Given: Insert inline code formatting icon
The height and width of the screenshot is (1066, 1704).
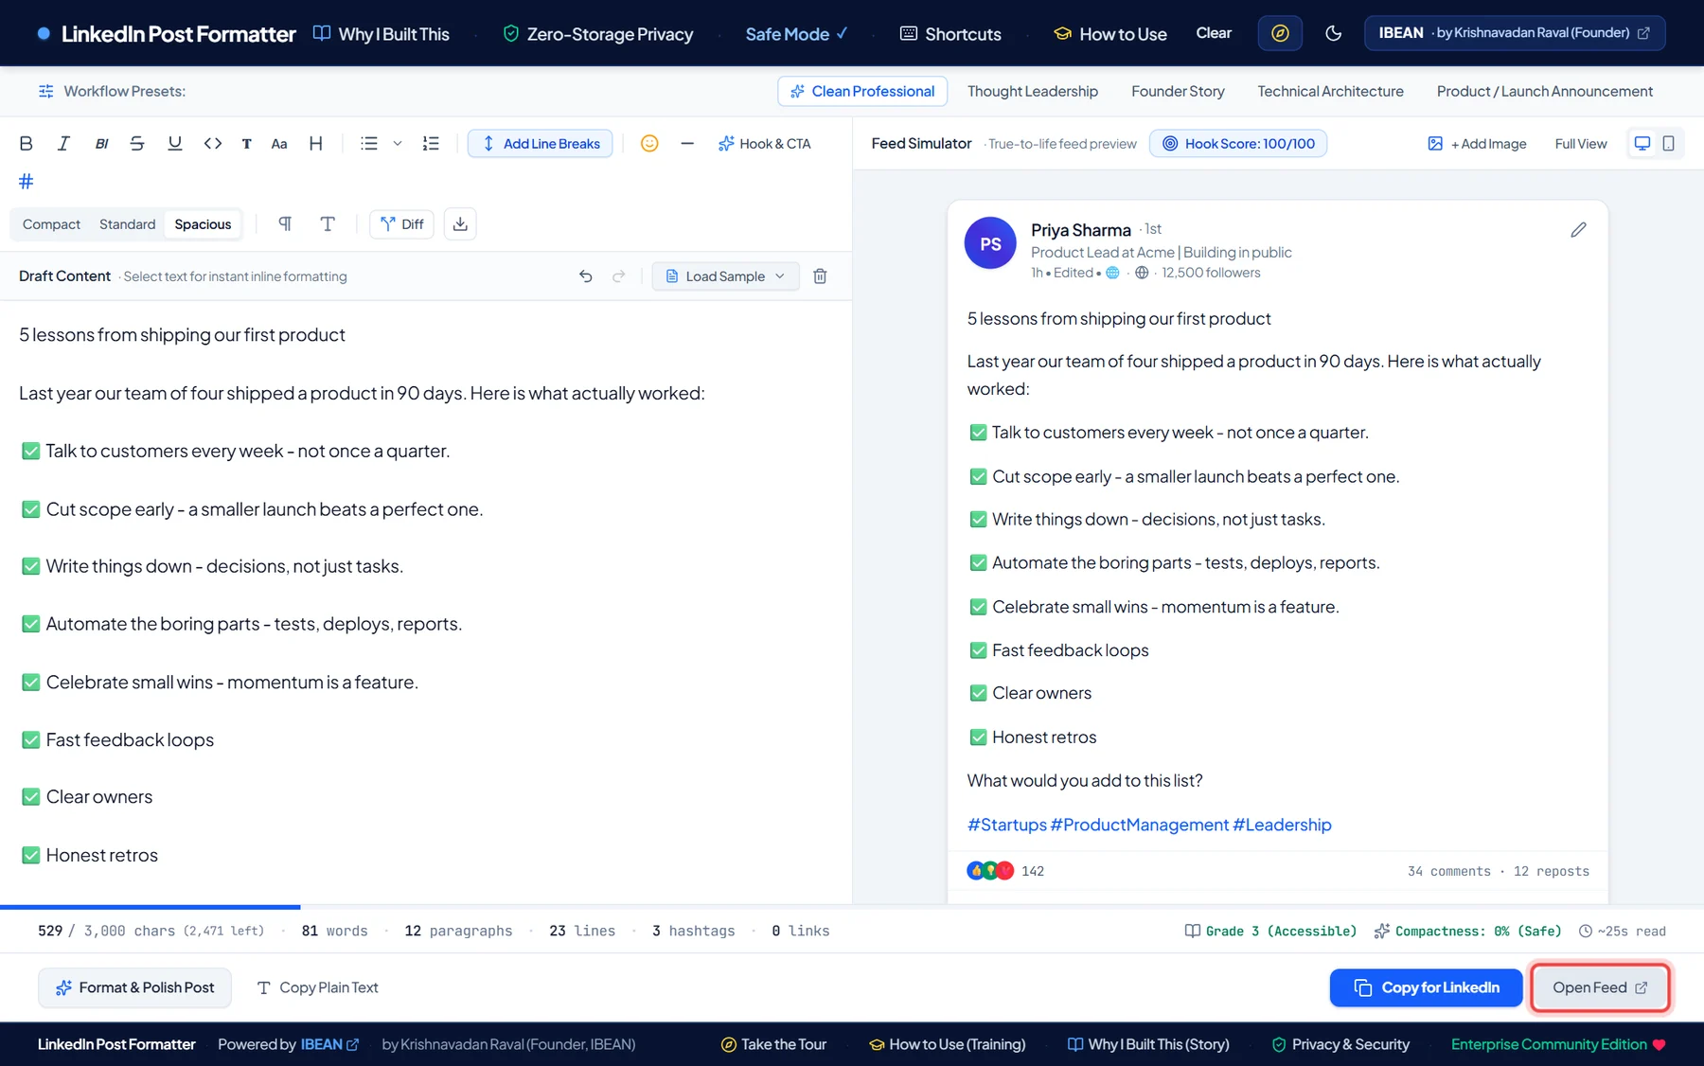Looking at the screenshot, I should 213,144.
